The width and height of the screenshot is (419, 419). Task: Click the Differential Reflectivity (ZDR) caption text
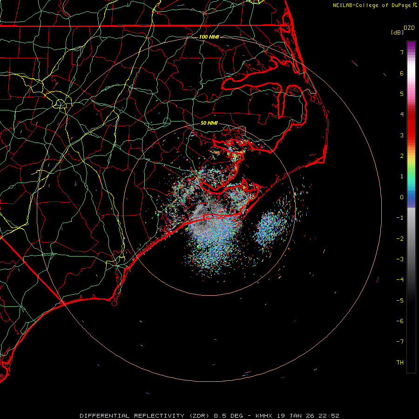pyautogui.click(x=145, y=416)
